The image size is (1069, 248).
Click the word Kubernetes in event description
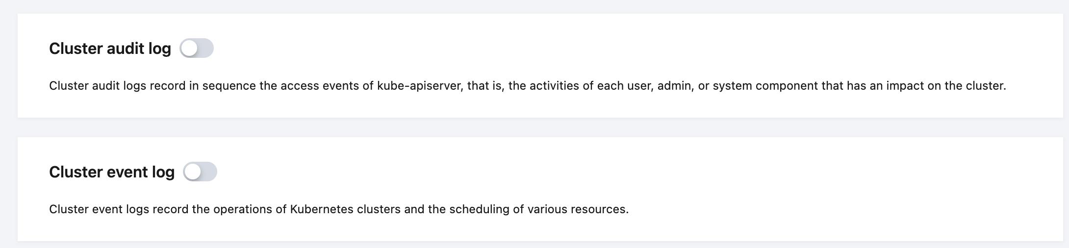coord(322,210)
